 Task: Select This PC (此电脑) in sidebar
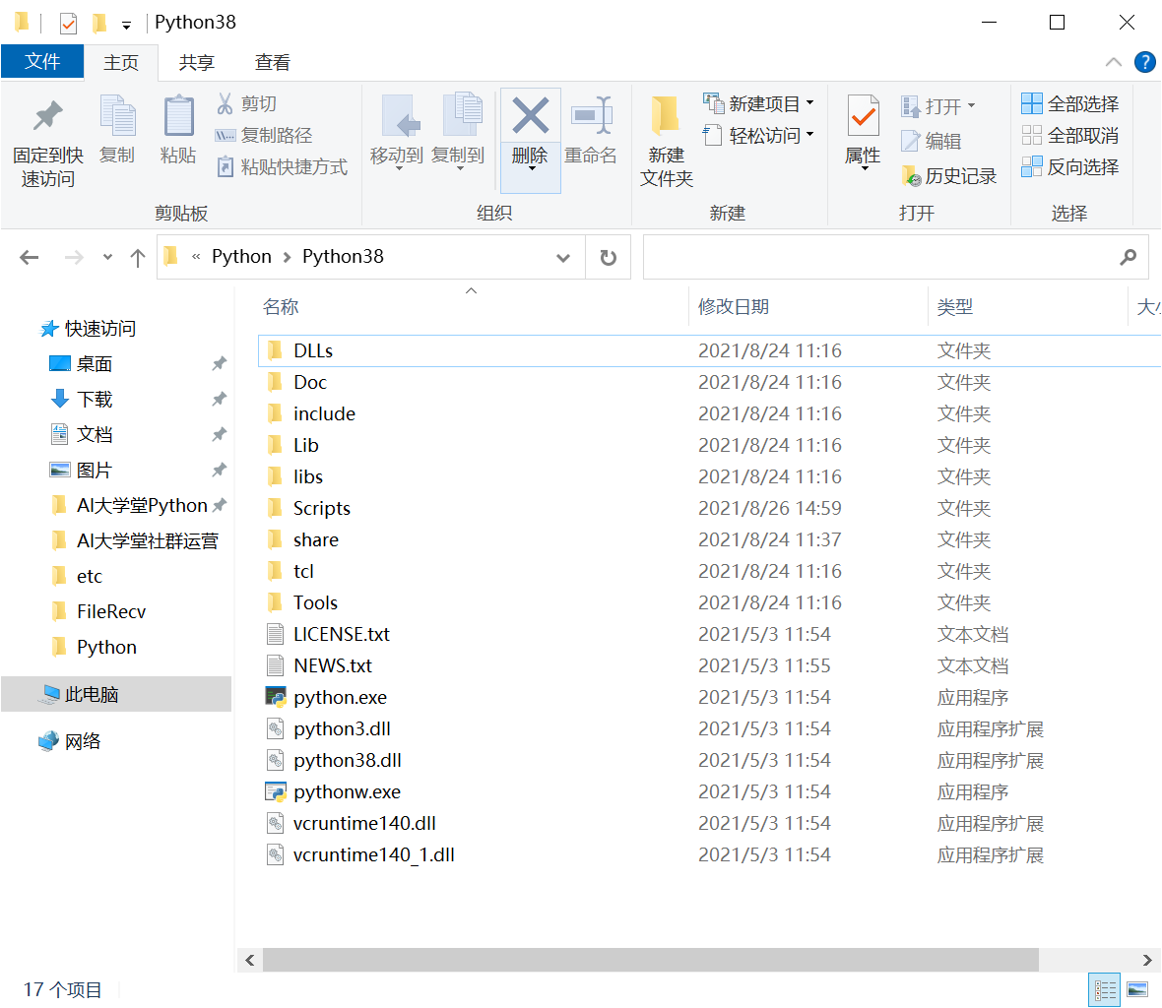[115, 694]
